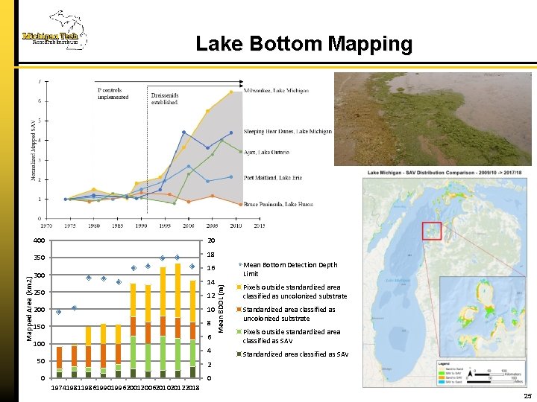
Task: Click the Ajax, Lake Ontario label
Action: point(266,152)
